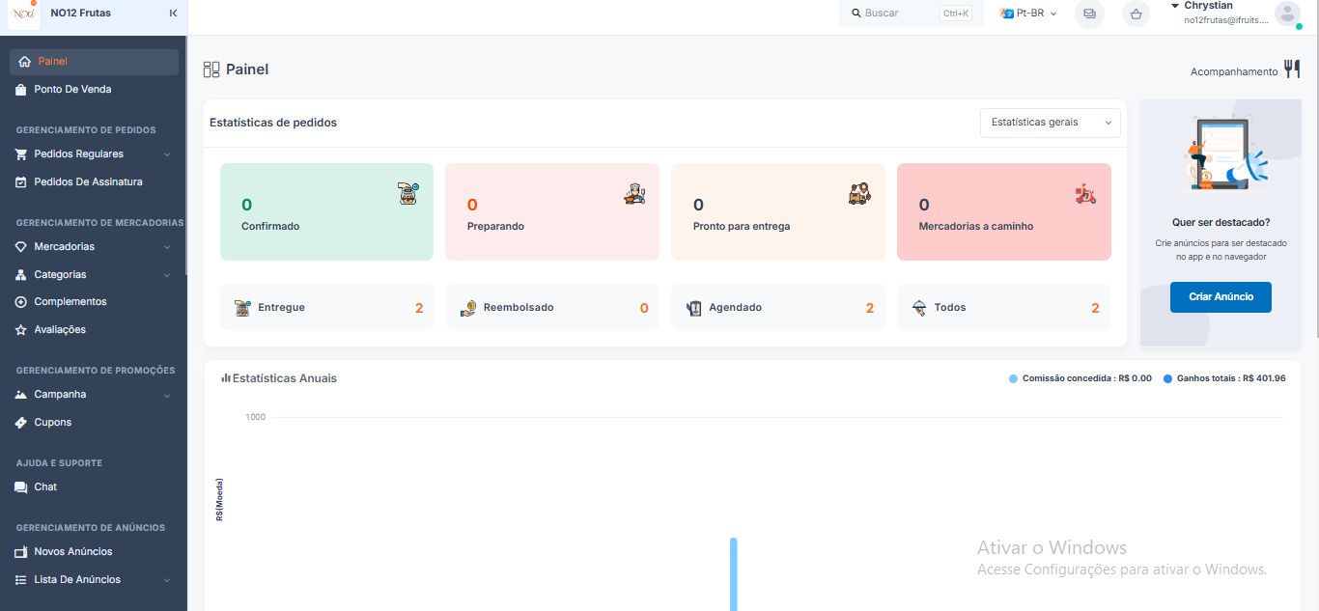1319x611 pixels.
Task: Open the messages envelope icon in header
Action: pyautogui.click(x=1089, y=14)
